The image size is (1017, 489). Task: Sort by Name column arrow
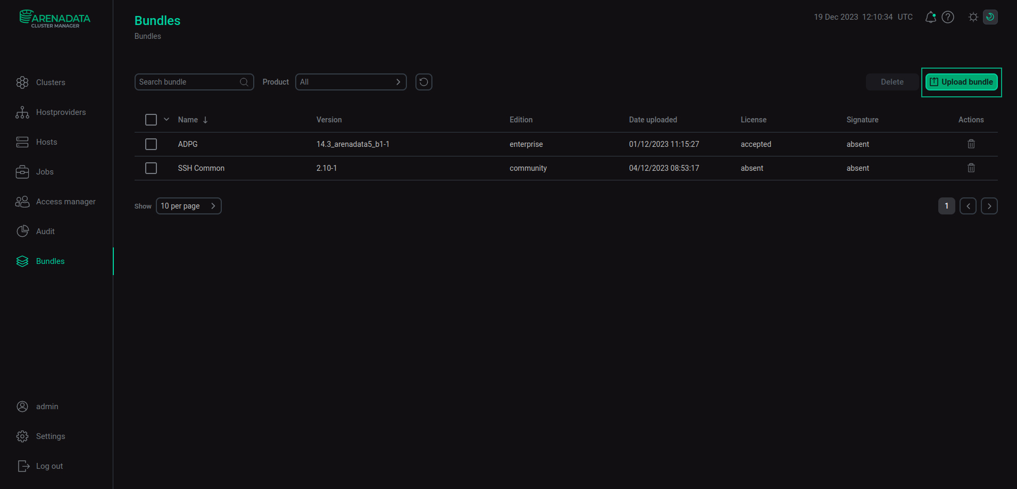(x=205, y=120)
